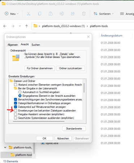Click the Copy icon in the toolbar
Screen dimensions: 134x163
coord(40,14)
